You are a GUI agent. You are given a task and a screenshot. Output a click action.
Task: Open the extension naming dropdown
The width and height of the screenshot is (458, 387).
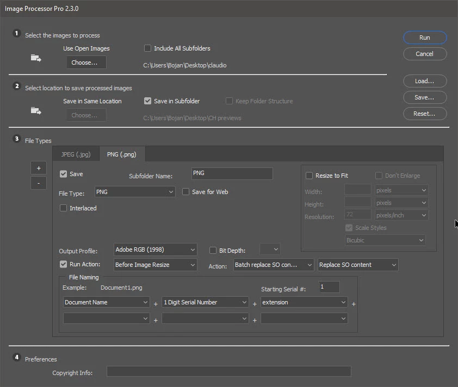pos(304,302)
